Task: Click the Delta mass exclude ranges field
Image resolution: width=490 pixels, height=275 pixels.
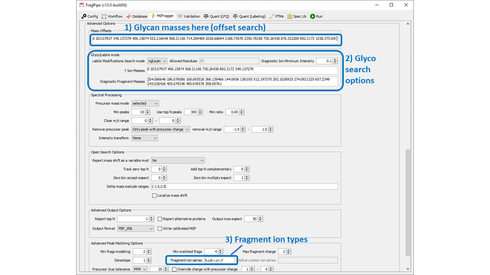Action: point(245,186)
